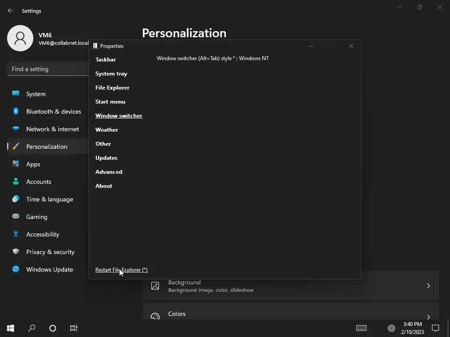Click the settings gear tray icon
Viewport: 450px width, 337px height.
click(x=392, y=328)
